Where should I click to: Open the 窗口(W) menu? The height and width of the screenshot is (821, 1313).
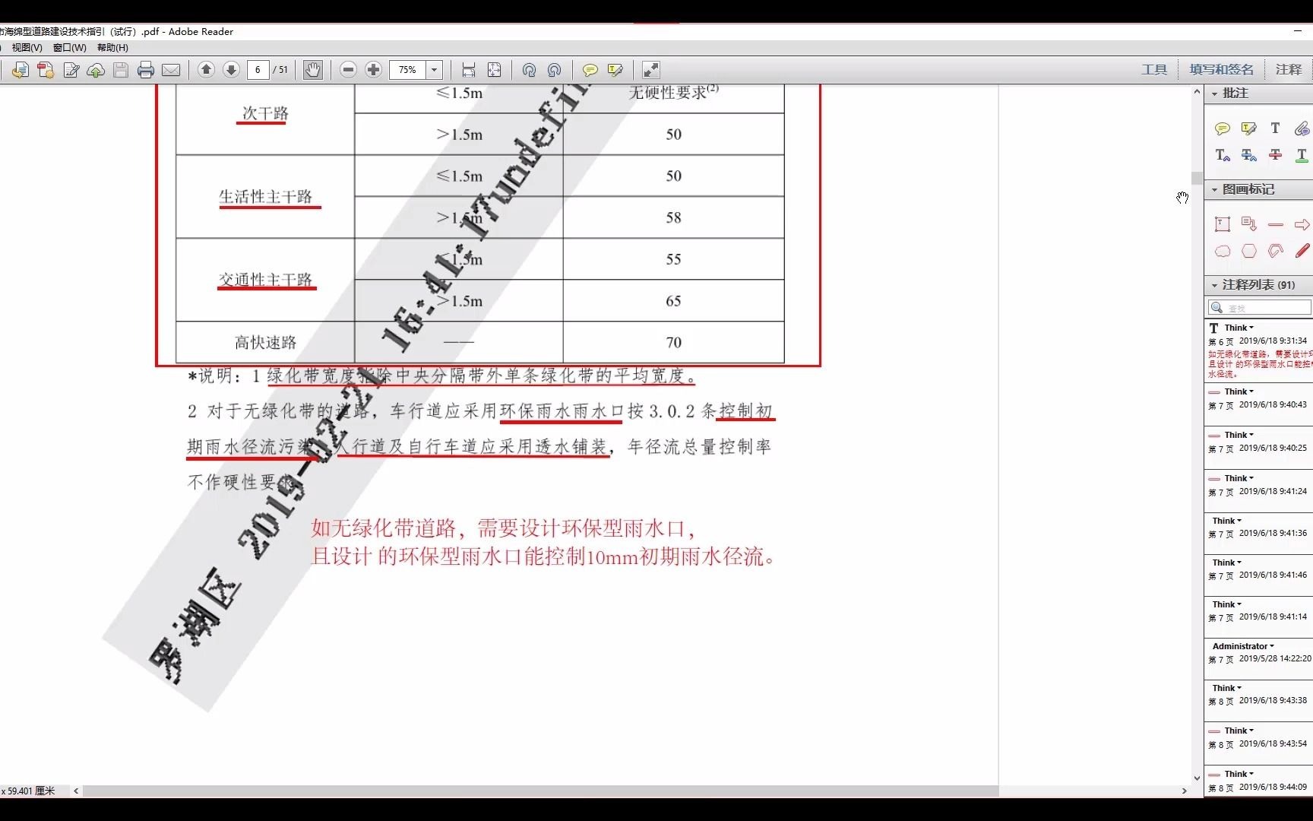click(x=69, y=47)
